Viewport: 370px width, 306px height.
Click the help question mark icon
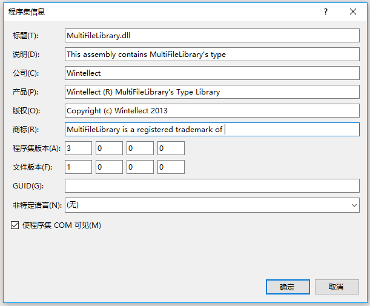pyautogui.click(x=326, y=12)
